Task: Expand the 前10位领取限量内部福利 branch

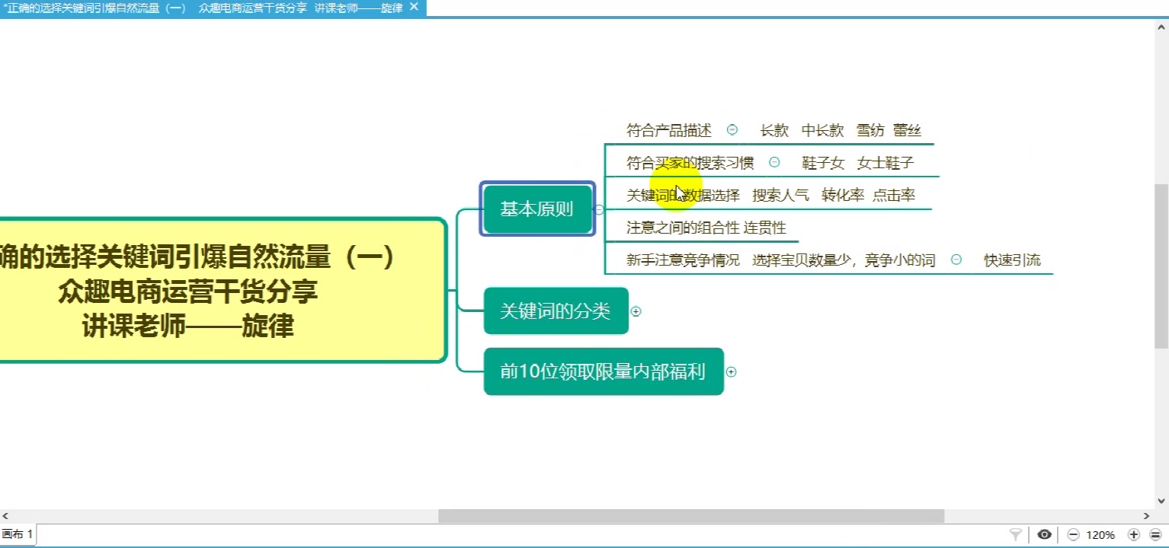Action: click(731, 372)
